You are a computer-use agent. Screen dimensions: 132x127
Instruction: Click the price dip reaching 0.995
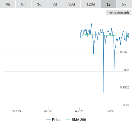pos(114,71)
